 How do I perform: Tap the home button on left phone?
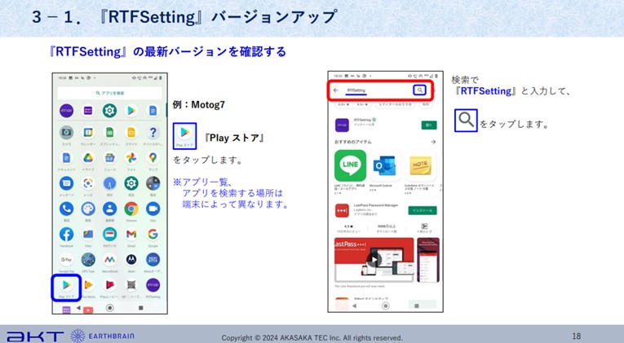pos(110,308)
